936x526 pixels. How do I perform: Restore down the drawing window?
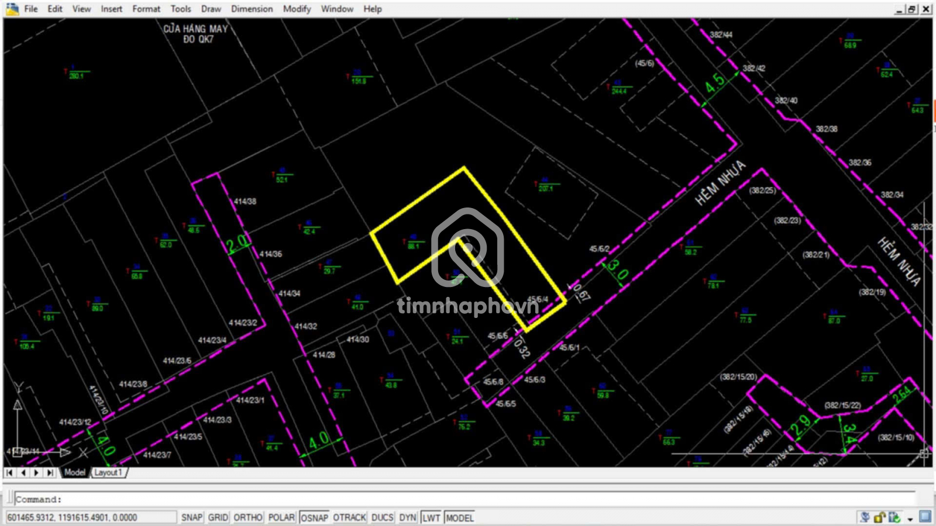tap(913, 9)
